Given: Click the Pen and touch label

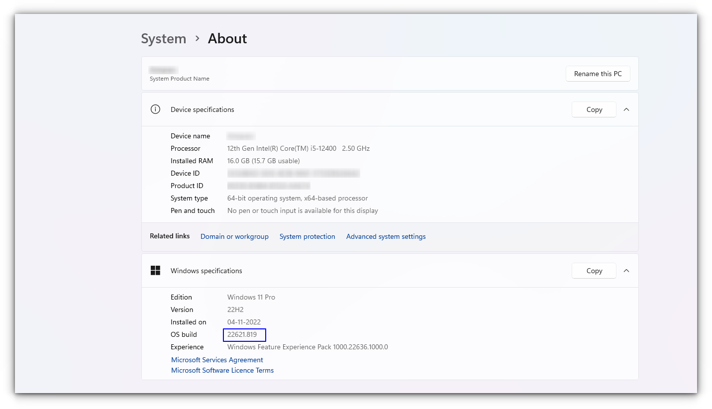Looking at the screenshot, I should (193, 210).
